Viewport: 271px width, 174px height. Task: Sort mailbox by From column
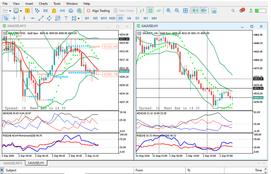click(160, 170)
